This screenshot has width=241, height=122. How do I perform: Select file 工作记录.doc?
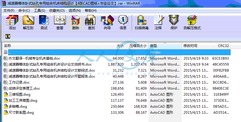19,82
